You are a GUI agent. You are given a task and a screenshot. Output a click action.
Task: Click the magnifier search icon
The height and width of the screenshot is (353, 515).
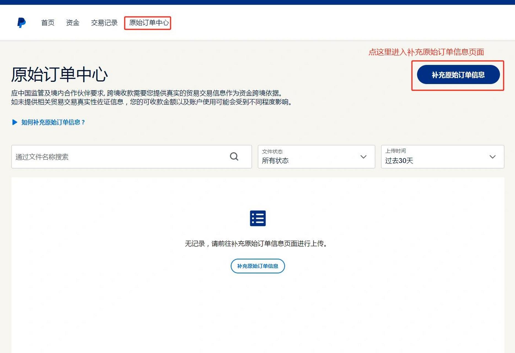coord(234,157)
